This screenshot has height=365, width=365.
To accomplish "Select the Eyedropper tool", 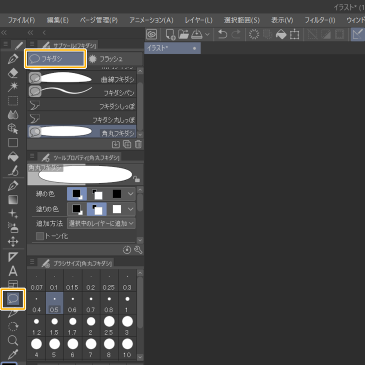I will click(x=13, y=354).
